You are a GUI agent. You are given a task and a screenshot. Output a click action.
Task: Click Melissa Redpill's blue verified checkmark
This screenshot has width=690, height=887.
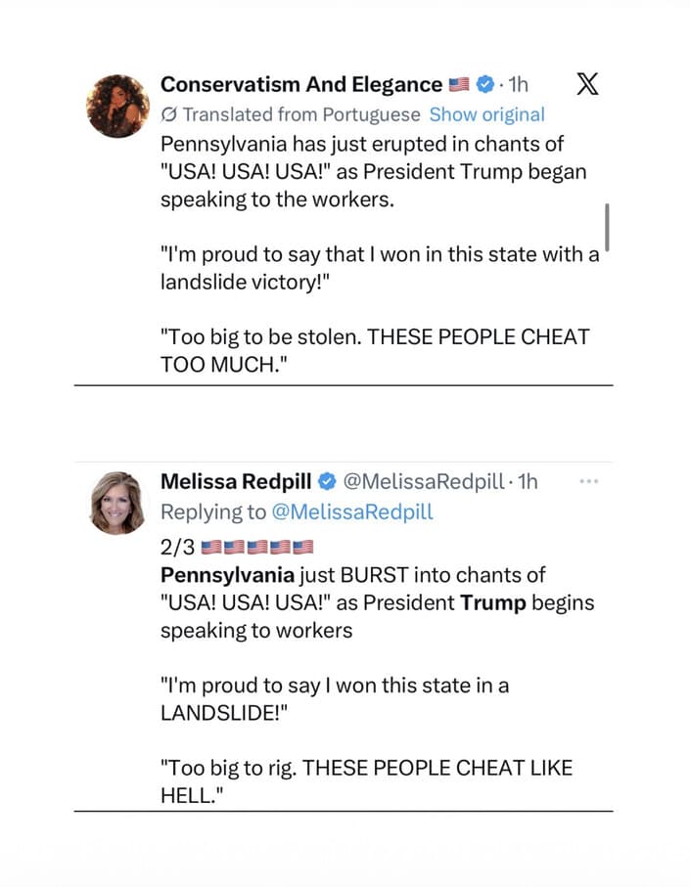[327, 481]
